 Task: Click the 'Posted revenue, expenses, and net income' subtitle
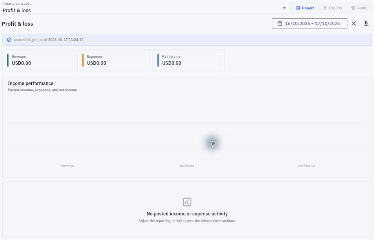pyautogui.click(x=43, y=90)
